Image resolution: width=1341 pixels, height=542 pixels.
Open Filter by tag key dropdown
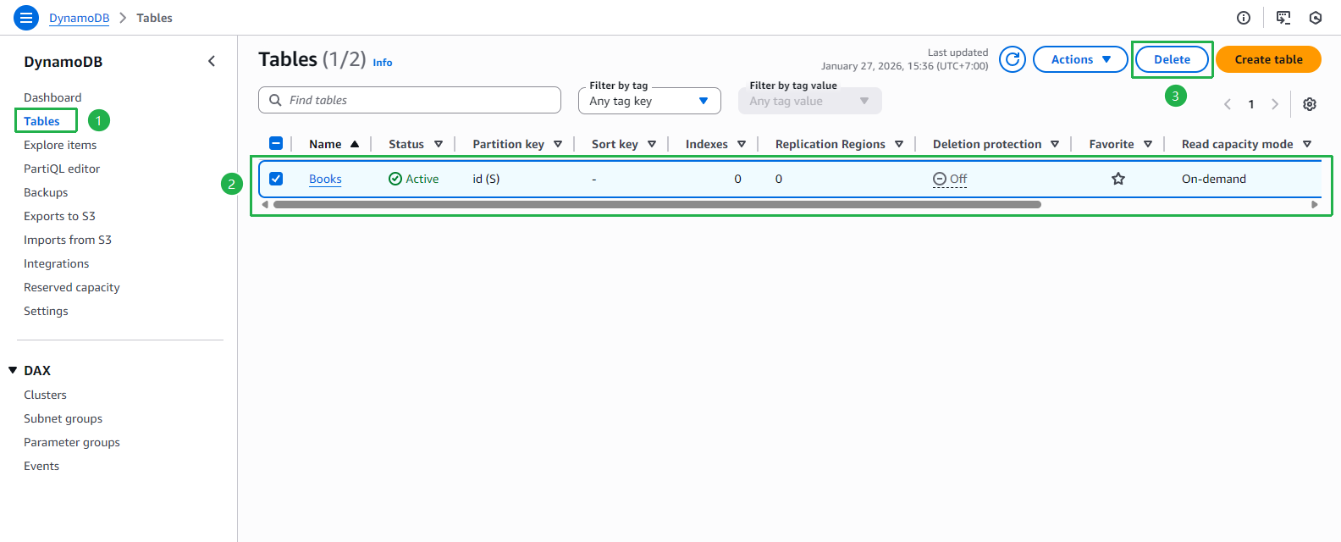(649, 101)
